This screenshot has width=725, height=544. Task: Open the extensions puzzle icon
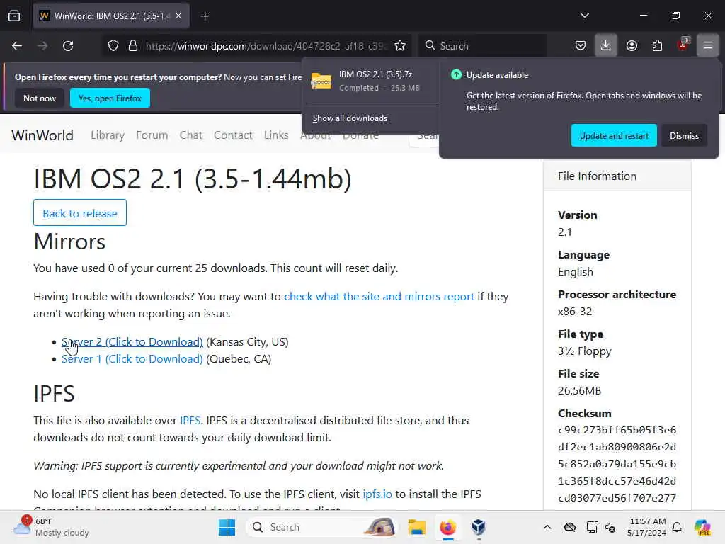coord(657,46)
